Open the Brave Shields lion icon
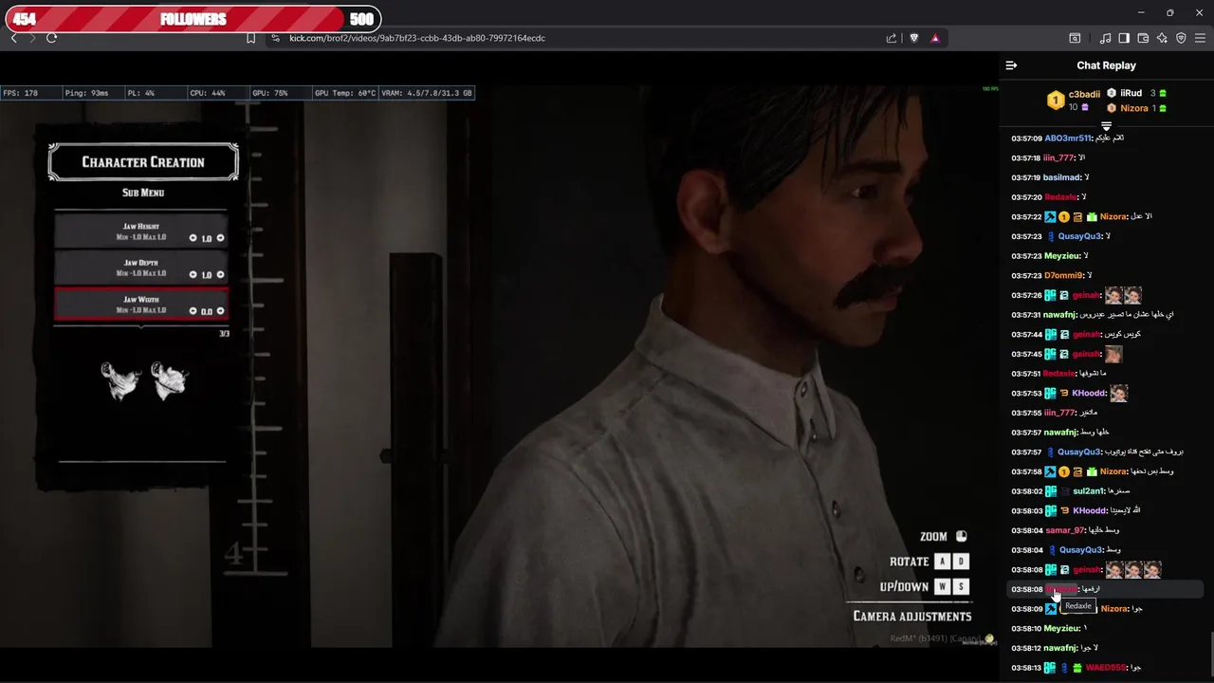 pos(914,38)
